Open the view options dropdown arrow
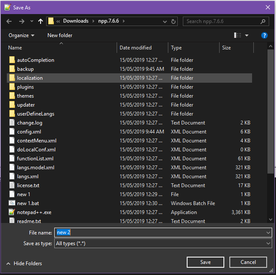The image size is (276, 275). click(247, 35)
